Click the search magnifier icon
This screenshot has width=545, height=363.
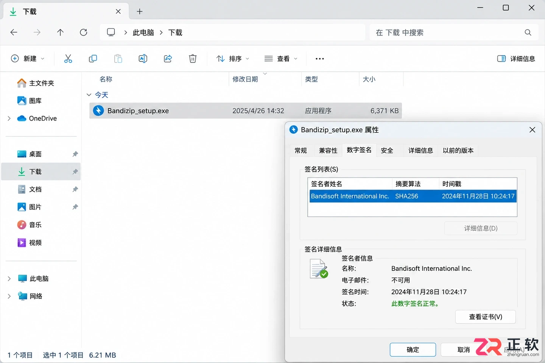pos(528,33)
